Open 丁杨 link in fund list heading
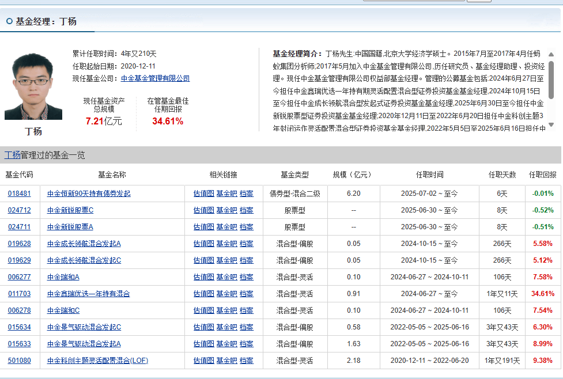Viewport: 563px width, 379px height. pos(12,155)
